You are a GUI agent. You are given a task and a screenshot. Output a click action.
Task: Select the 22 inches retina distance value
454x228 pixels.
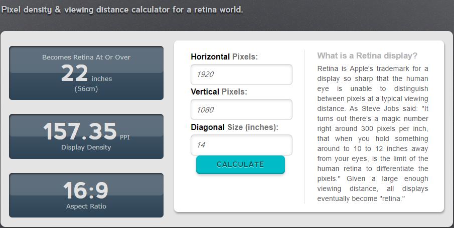click(74, 74)
